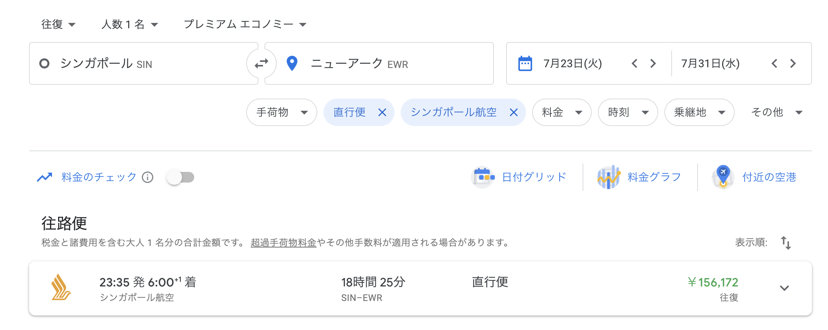Open the プレミアム エコノミー cabin class dropdown
The height and width of the screenshot is (330, 828).
(x=245, y=24)
